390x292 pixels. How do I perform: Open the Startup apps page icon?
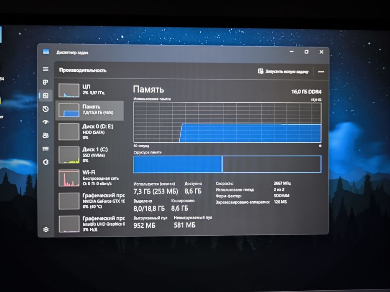pyautogui.click(x=46, y=122)
